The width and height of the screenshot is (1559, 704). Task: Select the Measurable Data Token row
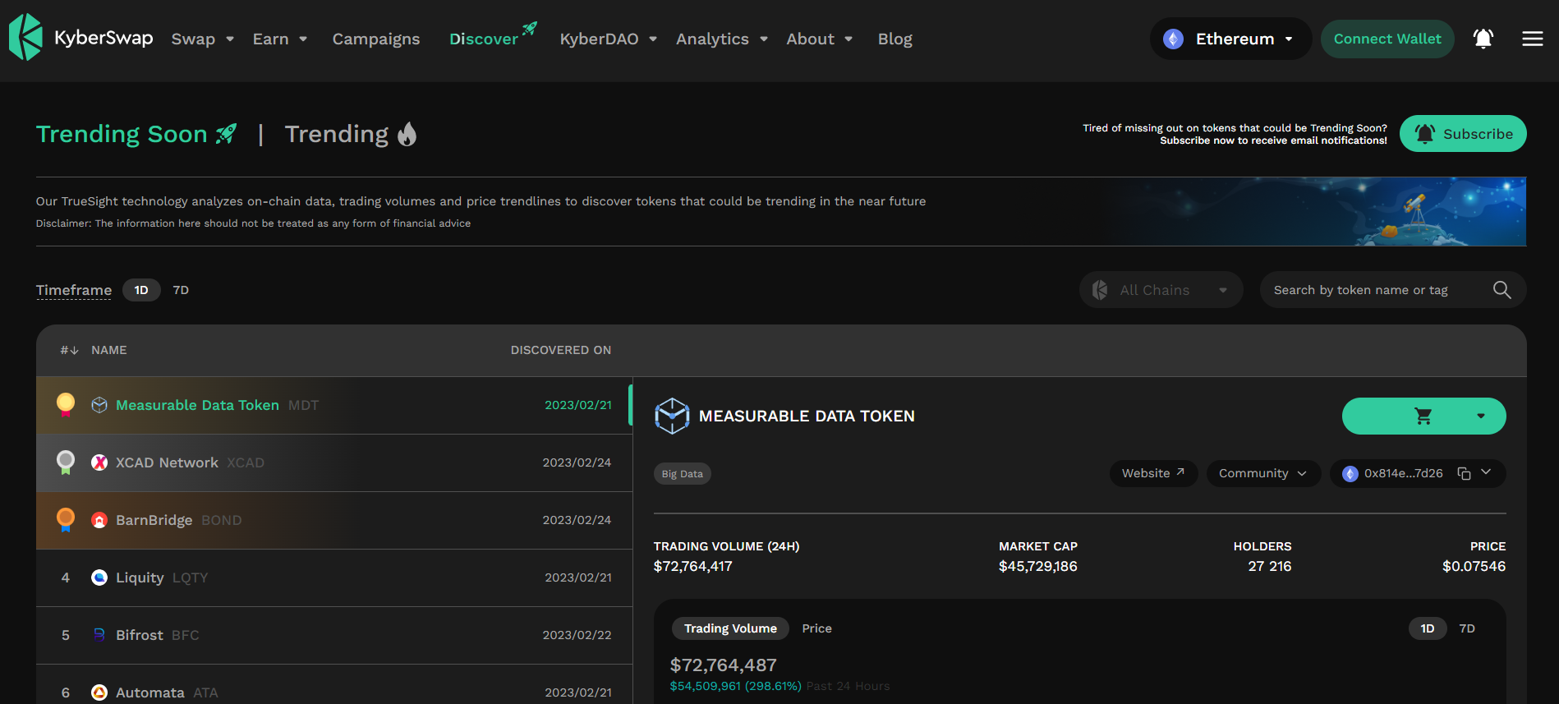click(x=333, y=405)
